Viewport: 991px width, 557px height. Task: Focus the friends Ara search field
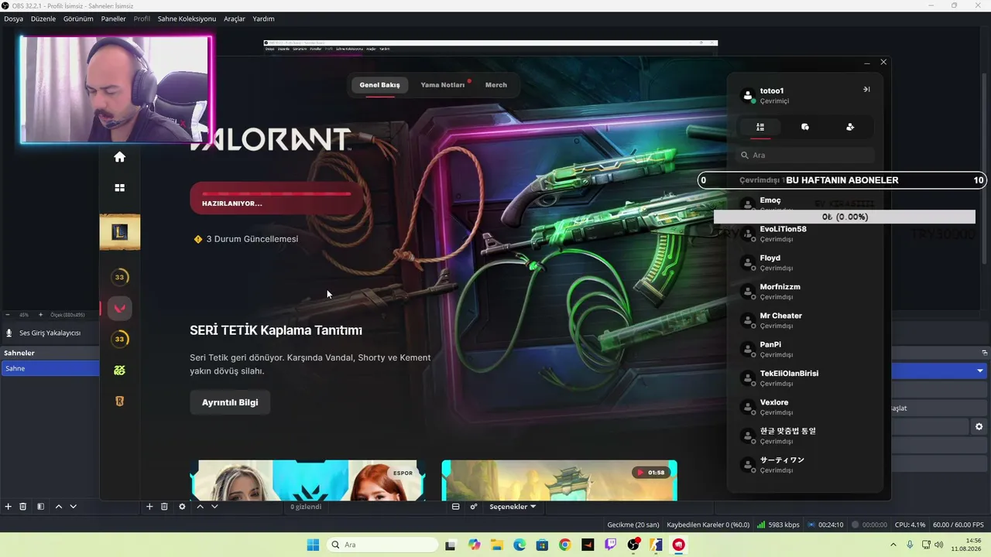(x=805, y=155)
